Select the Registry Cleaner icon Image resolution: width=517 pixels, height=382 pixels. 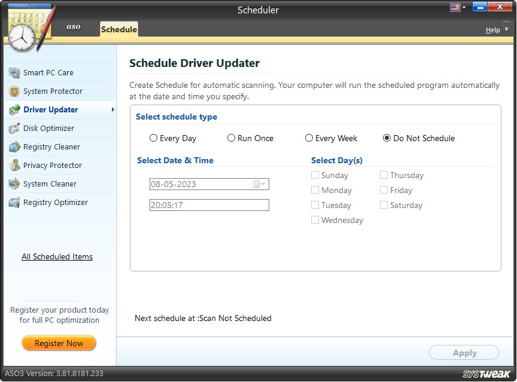tap(13, 146)
